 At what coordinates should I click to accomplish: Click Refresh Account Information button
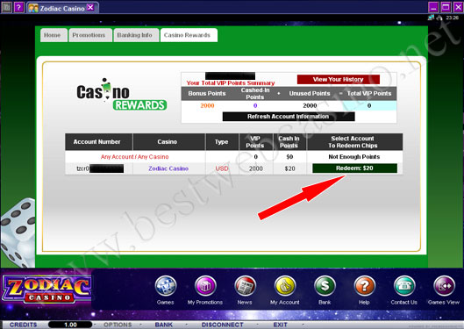click(x=289, y=117)
